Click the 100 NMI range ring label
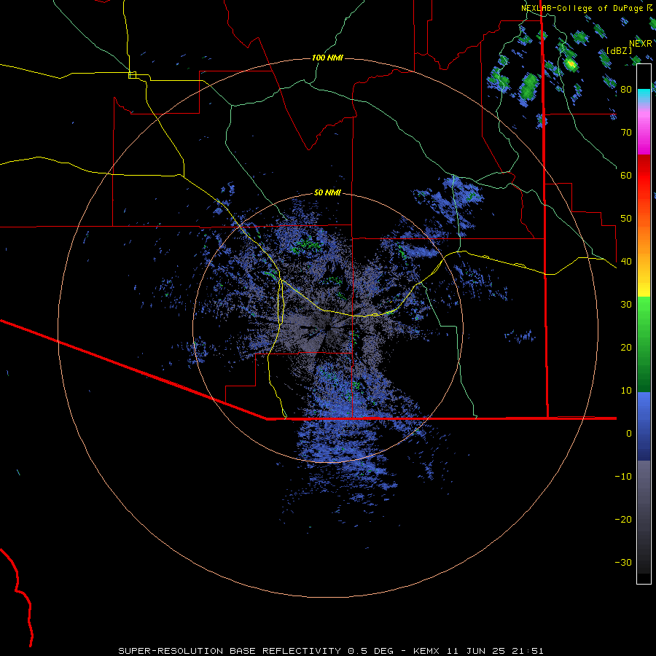This screenshot has height=656, width=656. 327,58
